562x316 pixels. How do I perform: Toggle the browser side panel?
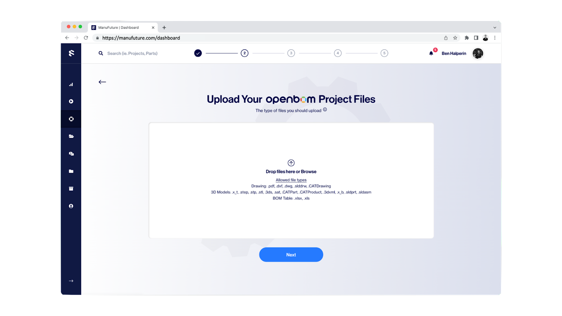[476, 38]
